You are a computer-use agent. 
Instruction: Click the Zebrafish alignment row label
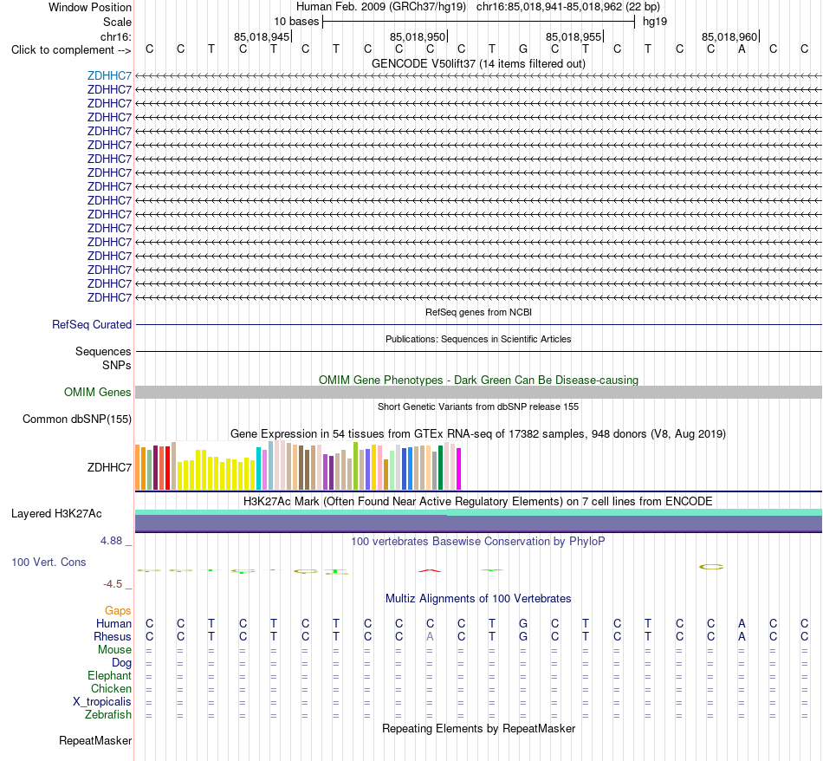[x=108, y=715]
